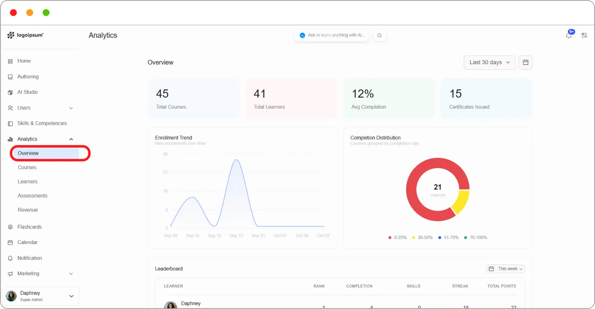
Task: Click the Total Learners card
Action: (292, 98)
